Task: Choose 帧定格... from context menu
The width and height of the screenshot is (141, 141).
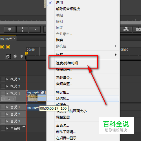Action: 62,92
